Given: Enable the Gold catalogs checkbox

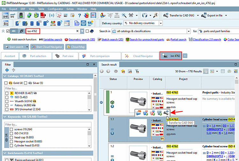Looking at the screenshot, I should pos(6,83).
